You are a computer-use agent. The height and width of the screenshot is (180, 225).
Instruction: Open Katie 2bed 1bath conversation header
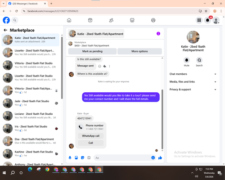tap(96, 34)
